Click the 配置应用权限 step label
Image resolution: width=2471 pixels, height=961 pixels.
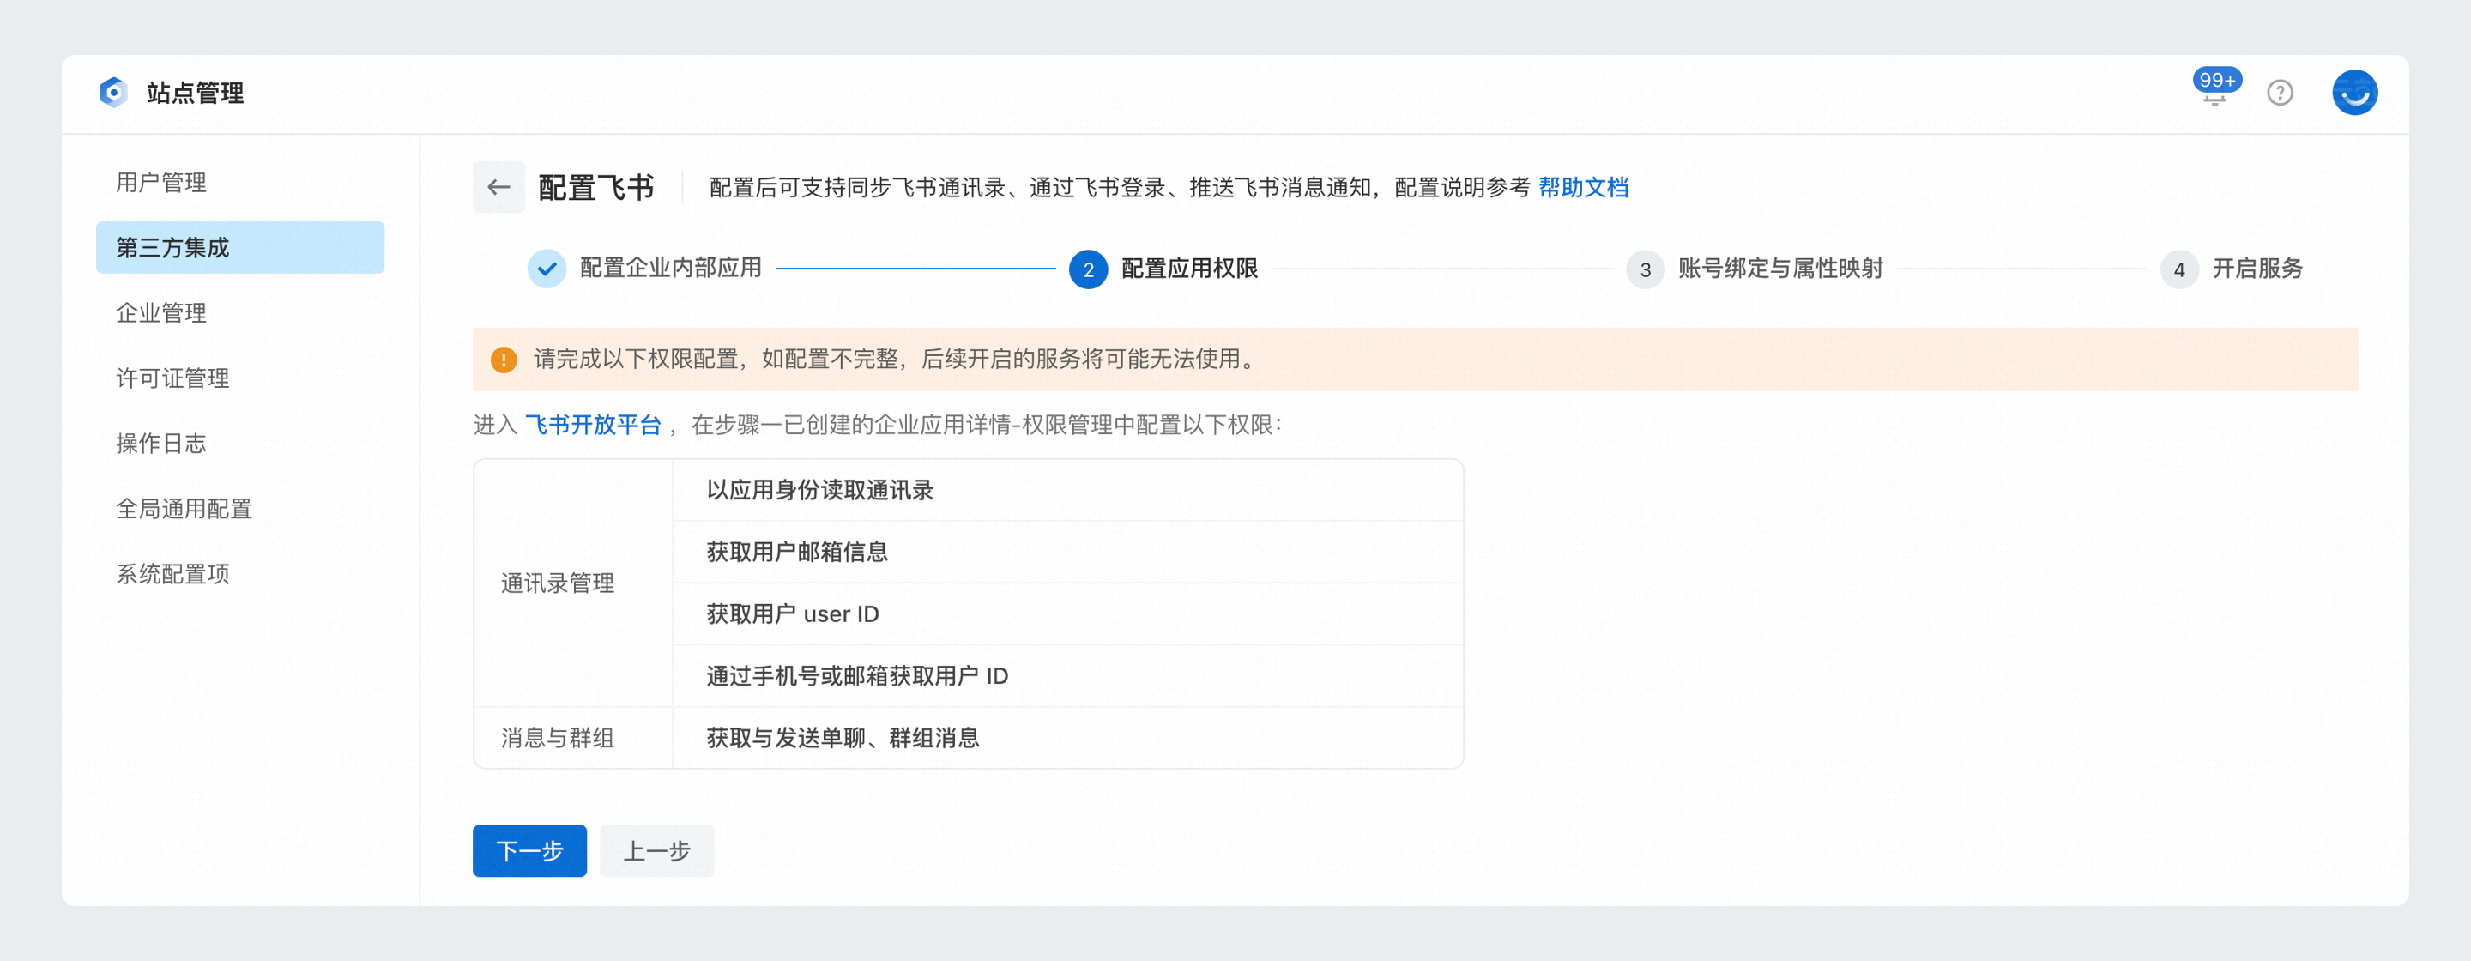[1189, 269]
